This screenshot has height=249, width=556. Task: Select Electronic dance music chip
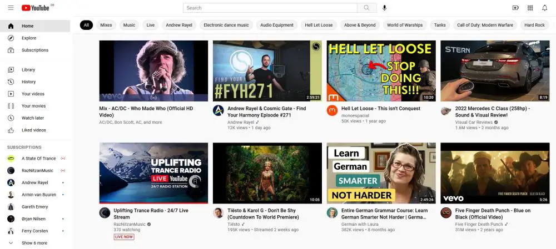226,25
